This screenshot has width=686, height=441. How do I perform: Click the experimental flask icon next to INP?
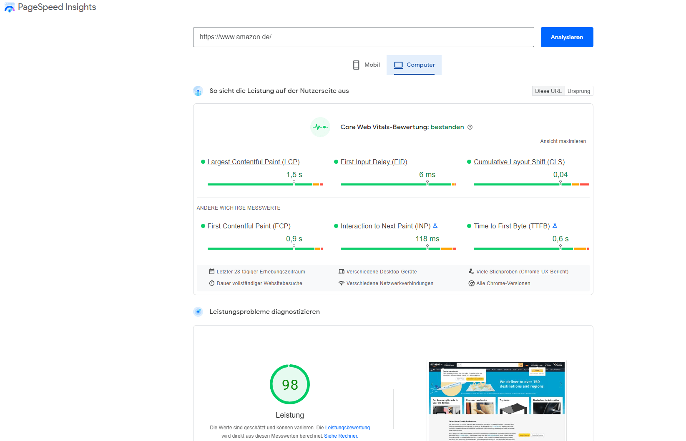pos(435,226)
